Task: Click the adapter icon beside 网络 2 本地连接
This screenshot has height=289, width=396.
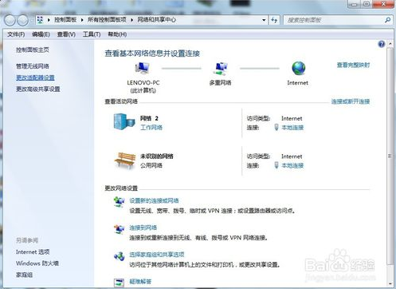Action: 276,128
